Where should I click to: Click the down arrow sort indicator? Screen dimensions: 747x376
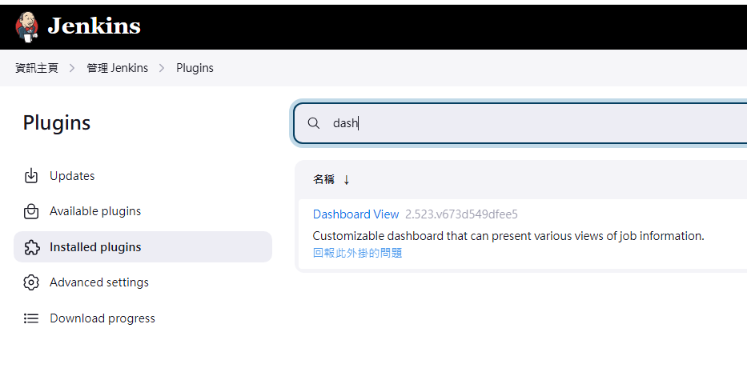[347, 179]
